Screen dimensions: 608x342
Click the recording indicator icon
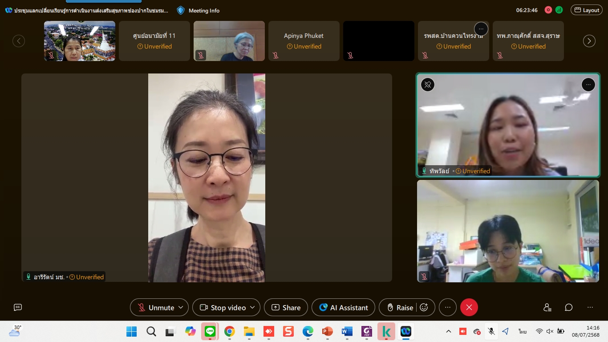tap(548, 10)
